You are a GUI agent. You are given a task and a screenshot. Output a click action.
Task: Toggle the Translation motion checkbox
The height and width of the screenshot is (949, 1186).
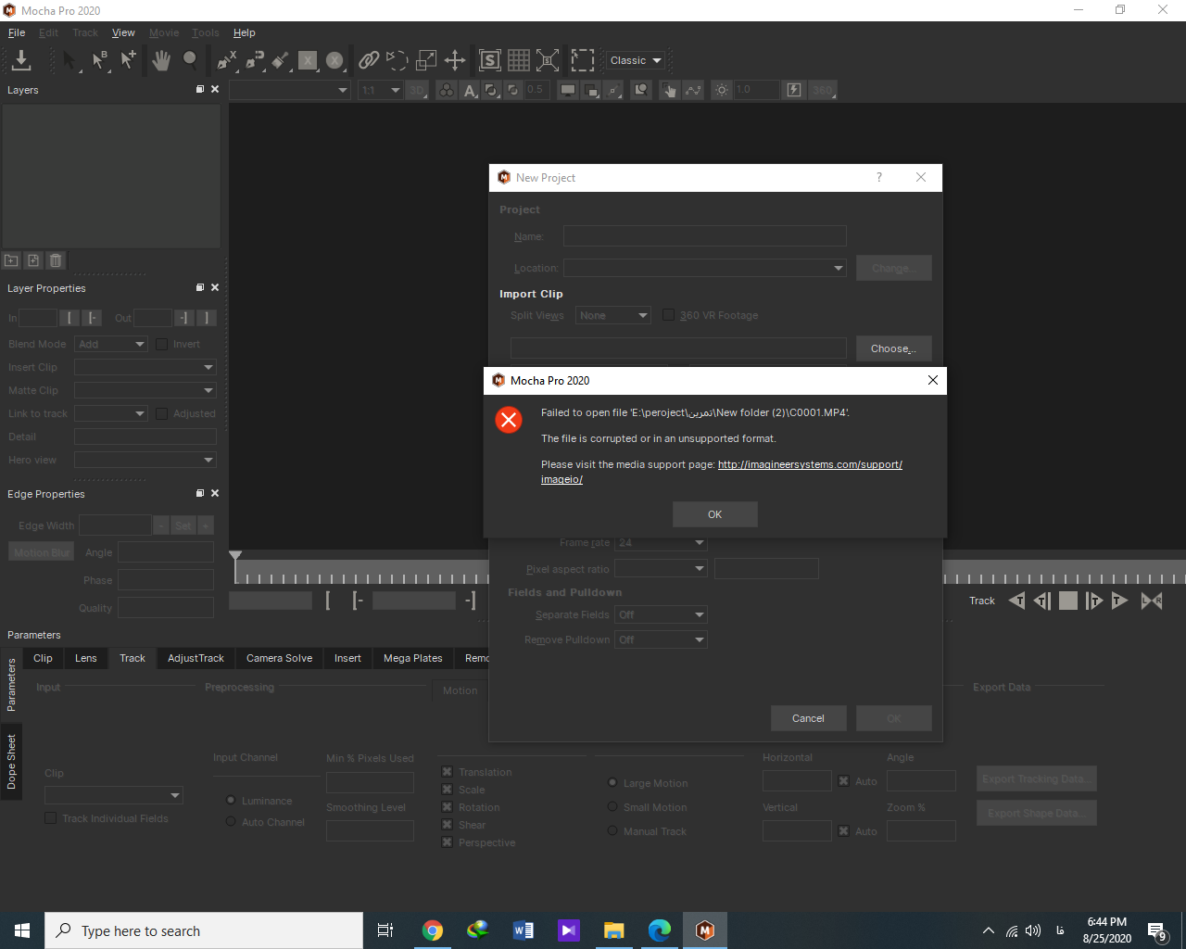pyautogui.click(x=448, y=772)
